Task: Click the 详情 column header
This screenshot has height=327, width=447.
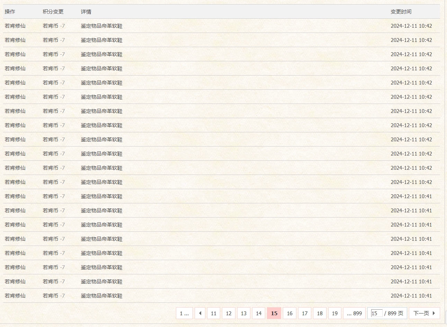Action: tap(86, 12)
